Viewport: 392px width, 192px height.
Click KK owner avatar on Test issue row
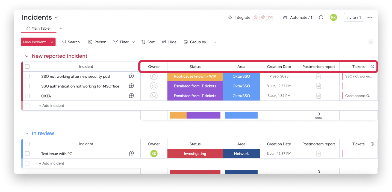pos(154,154)
